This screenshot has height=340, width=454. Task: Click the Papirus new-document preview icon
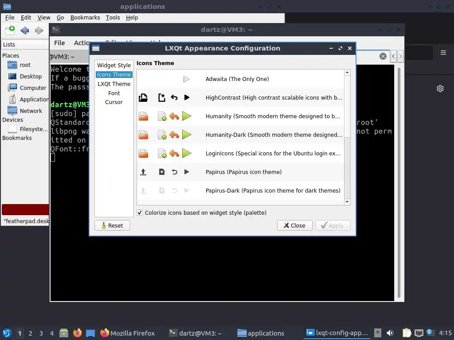162,172
